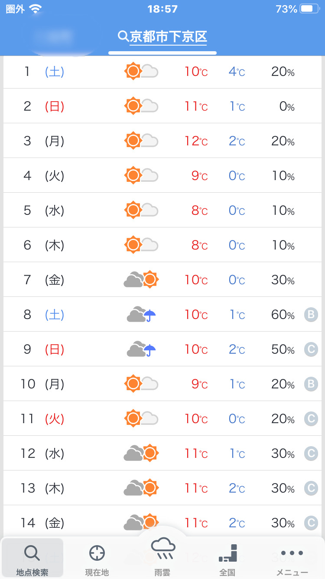Tap the search magnifier icon beside 京都市下京区
Image resolution: width=325 pixels, height=579 pixels.
pyautogui.click(x=123, y=36)
